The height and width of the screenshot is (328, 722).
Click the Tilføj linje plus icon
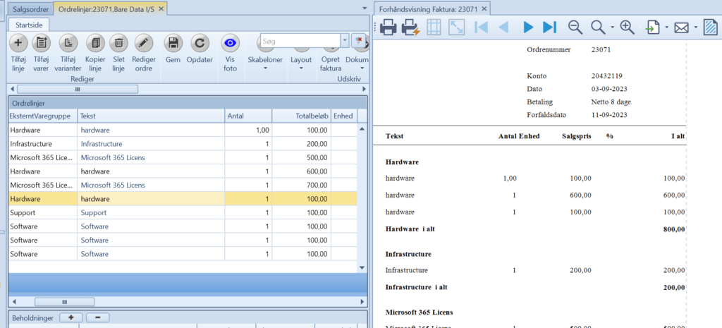(x=18, y=43)
